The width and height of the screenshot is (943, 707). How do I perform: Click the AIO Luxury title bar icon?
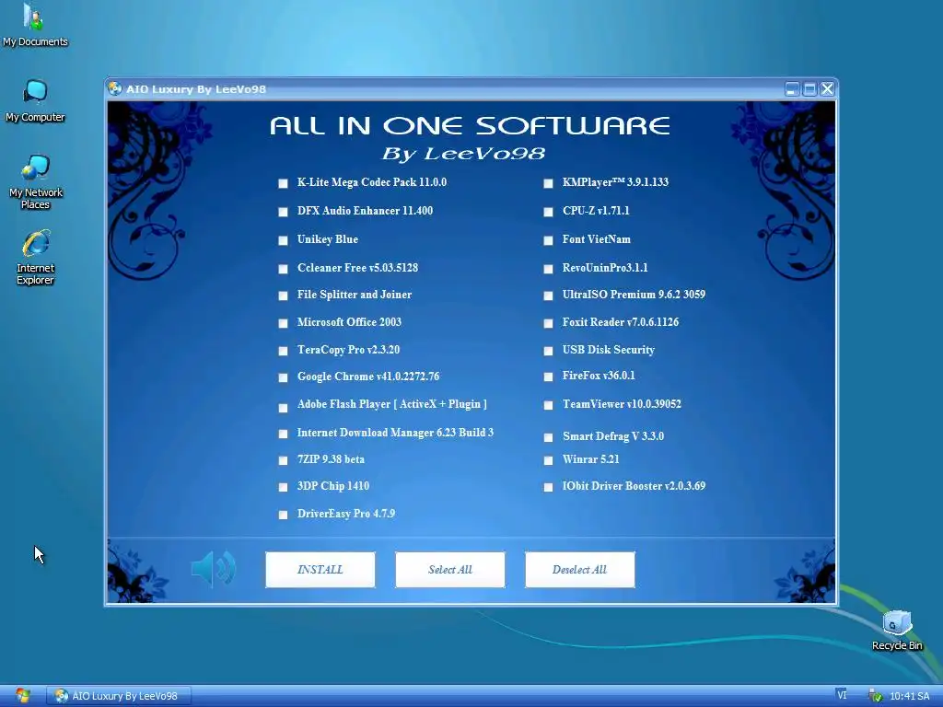114,89
